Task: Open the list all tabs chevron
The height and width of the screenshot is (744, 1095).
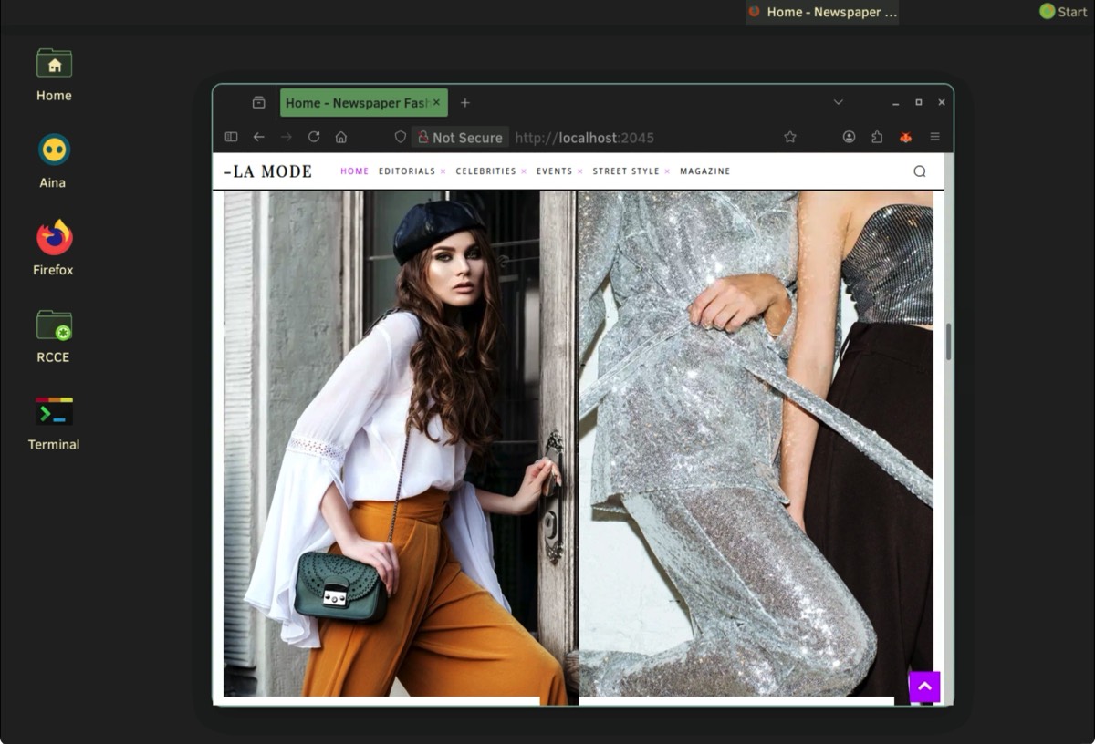Action: (838, 102)
